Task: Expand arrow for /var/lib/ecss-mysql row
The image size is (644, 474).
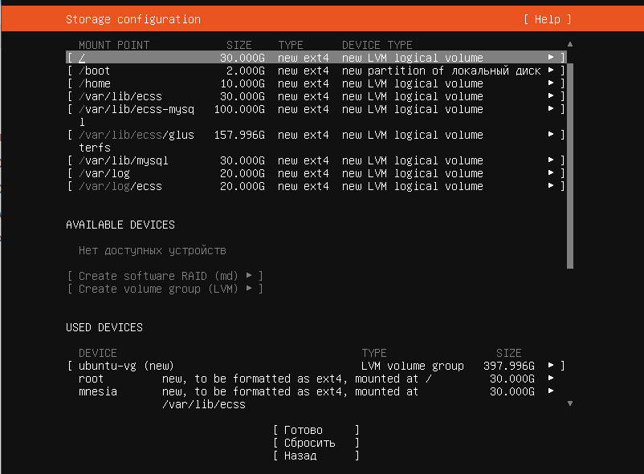Action: pos(551,109)
